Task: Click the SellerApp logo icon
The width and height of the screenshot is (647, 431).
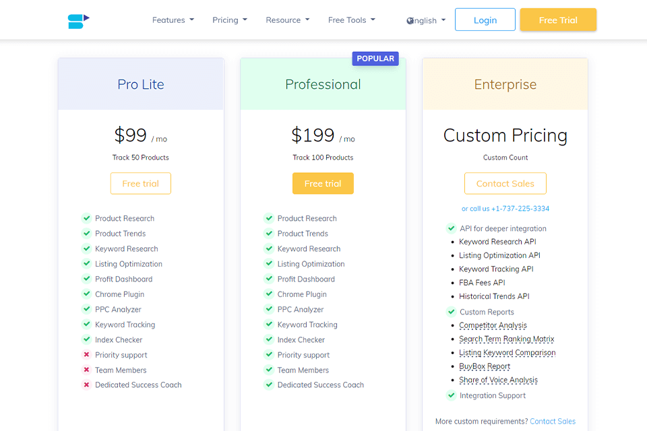Action: click(78, 21)
